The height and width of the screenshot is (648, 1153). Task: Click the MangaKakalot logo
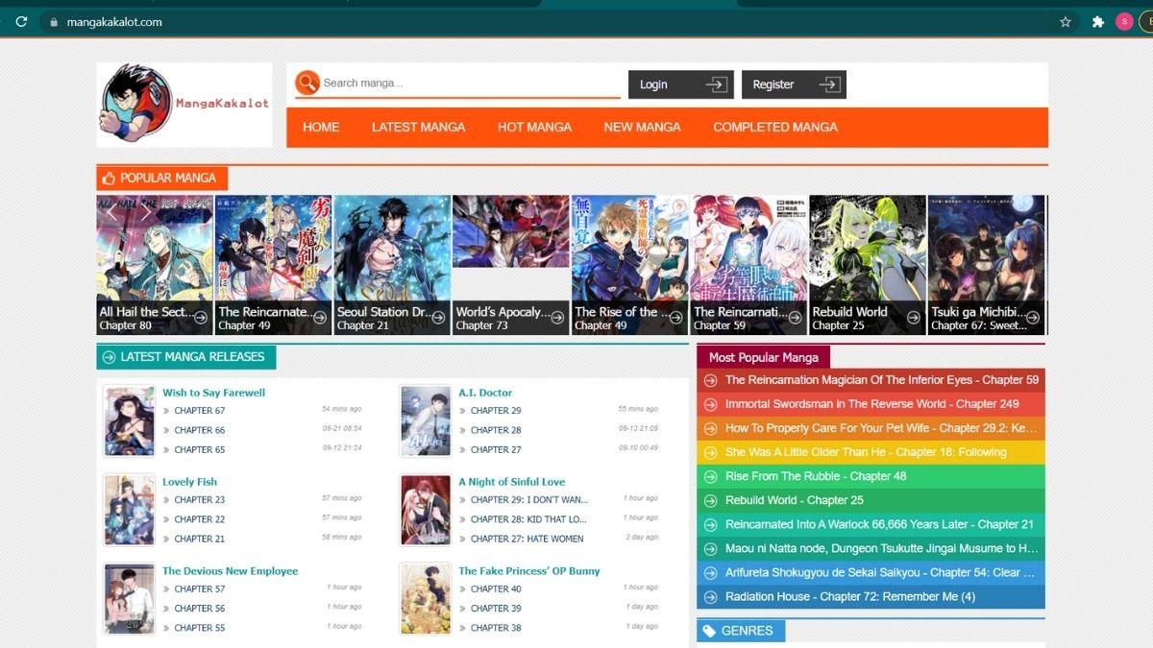click(184, 104)
